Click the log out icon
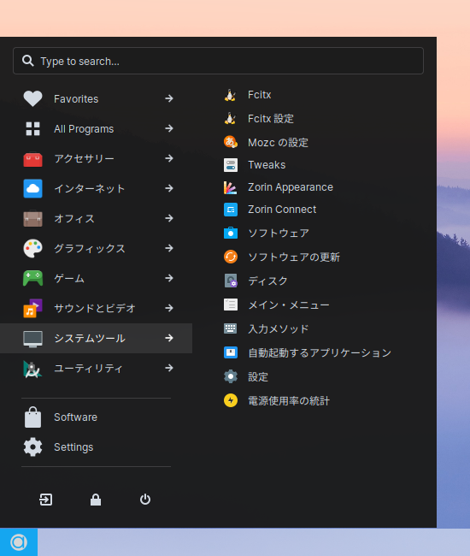470x556 pixels. point(45,500)
